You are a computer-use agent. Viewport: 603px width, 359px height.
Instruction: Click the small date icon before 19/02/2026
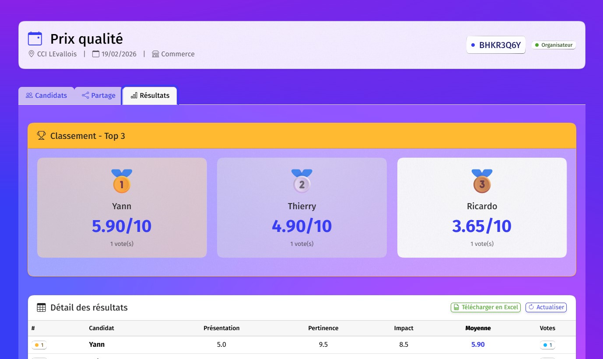click(96, 54)
